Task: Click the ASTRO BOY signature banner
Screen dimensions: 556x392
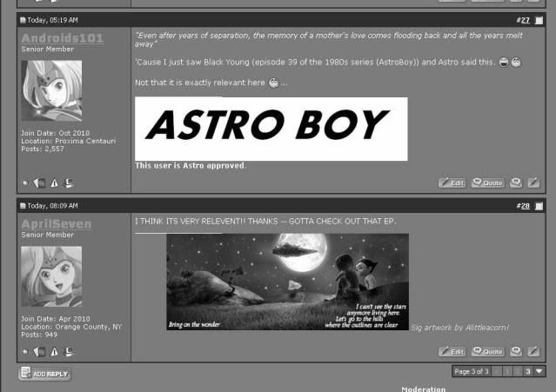Action: tap(271, 129)
